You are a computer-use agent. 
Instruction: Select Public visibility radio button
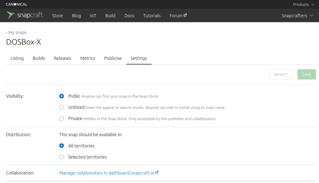62,96
